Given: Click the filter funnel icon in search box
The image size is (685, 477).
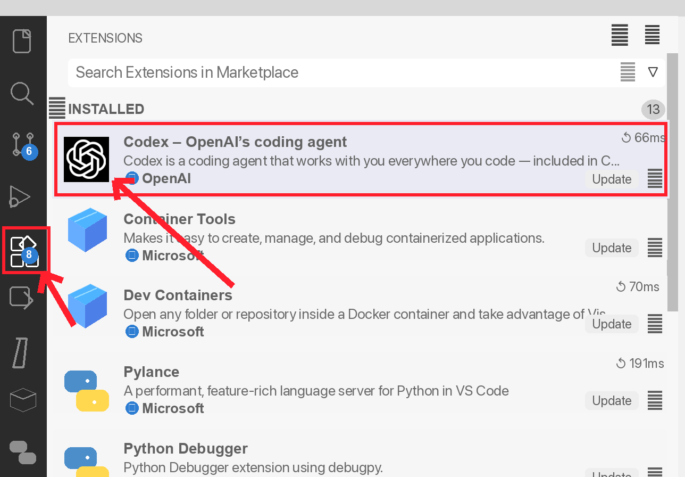Looking at the screenshot, I should pyautogui.click(x=653, y=72).
